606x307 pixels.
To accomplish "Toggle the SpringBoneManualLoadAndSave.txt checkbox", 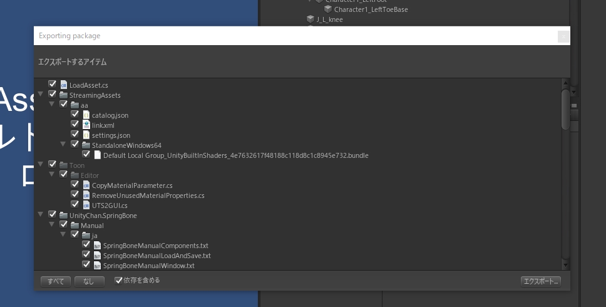I will coord(86,255).
